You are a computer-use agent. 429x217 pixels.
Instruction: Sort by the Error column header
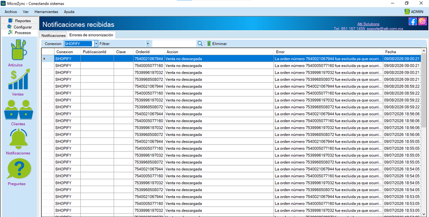(x=328, y=51)
